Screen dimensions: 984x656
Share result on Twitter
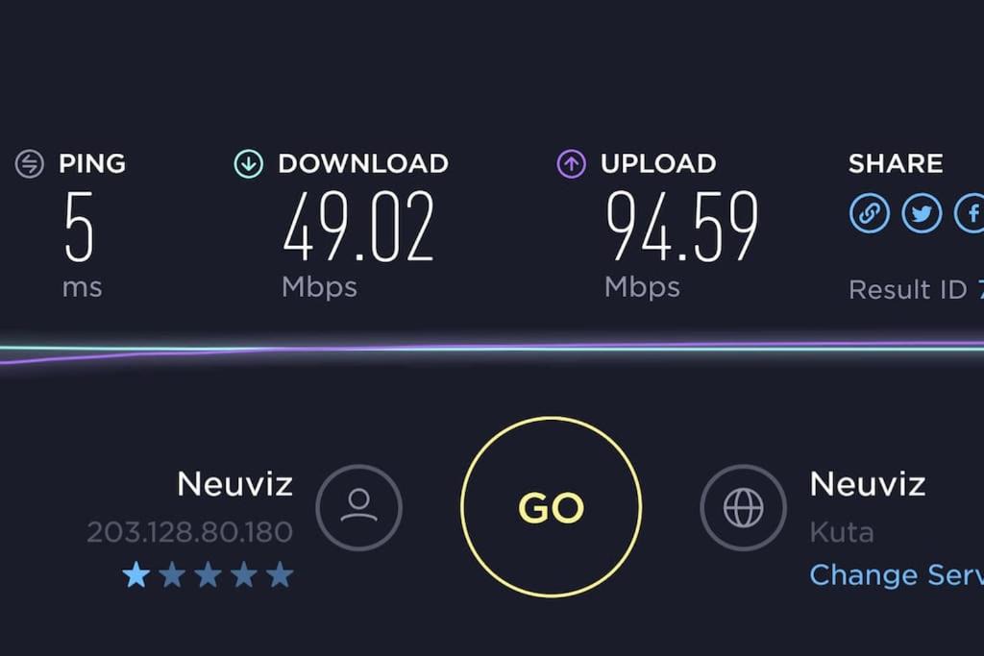[x=922, y=213]
